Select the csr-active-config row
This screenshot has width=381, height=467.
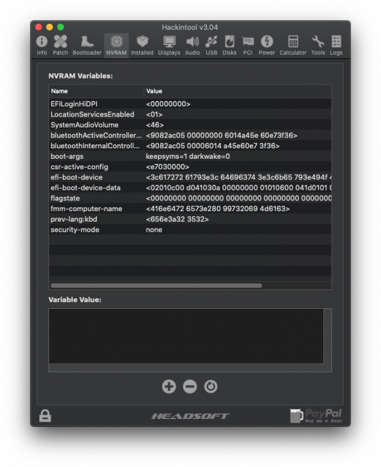click(190, 167)
